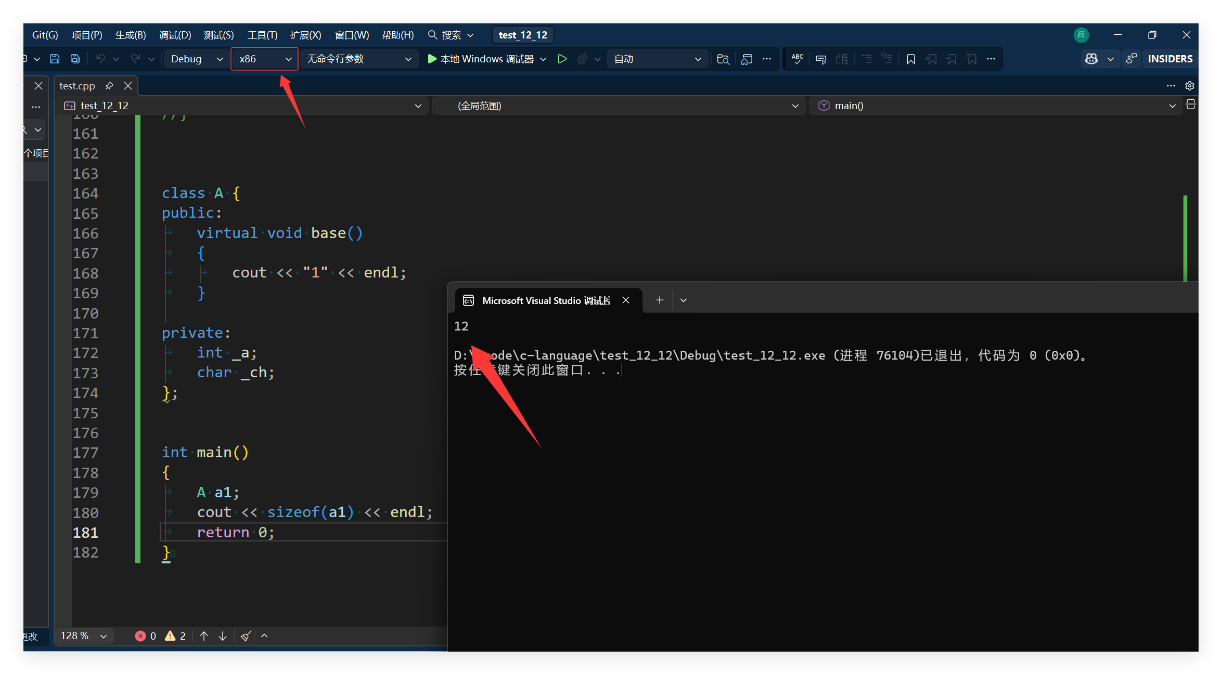Image resolution: width=1222 pixels, height=675 pixels.
Task: Click the send feedback person icon
Action: coord(1131,59)
